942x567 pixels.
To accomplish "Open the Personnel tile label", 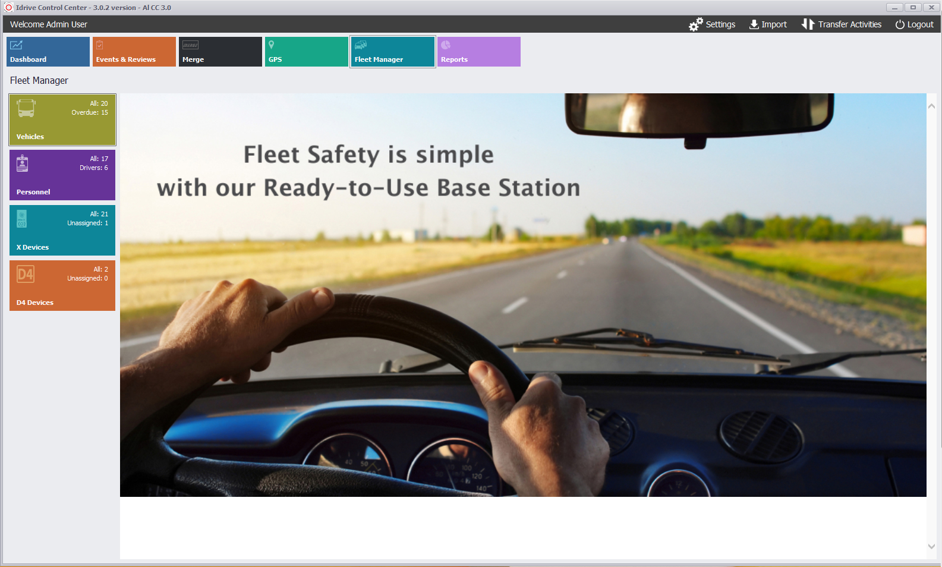I will [33, 192].
